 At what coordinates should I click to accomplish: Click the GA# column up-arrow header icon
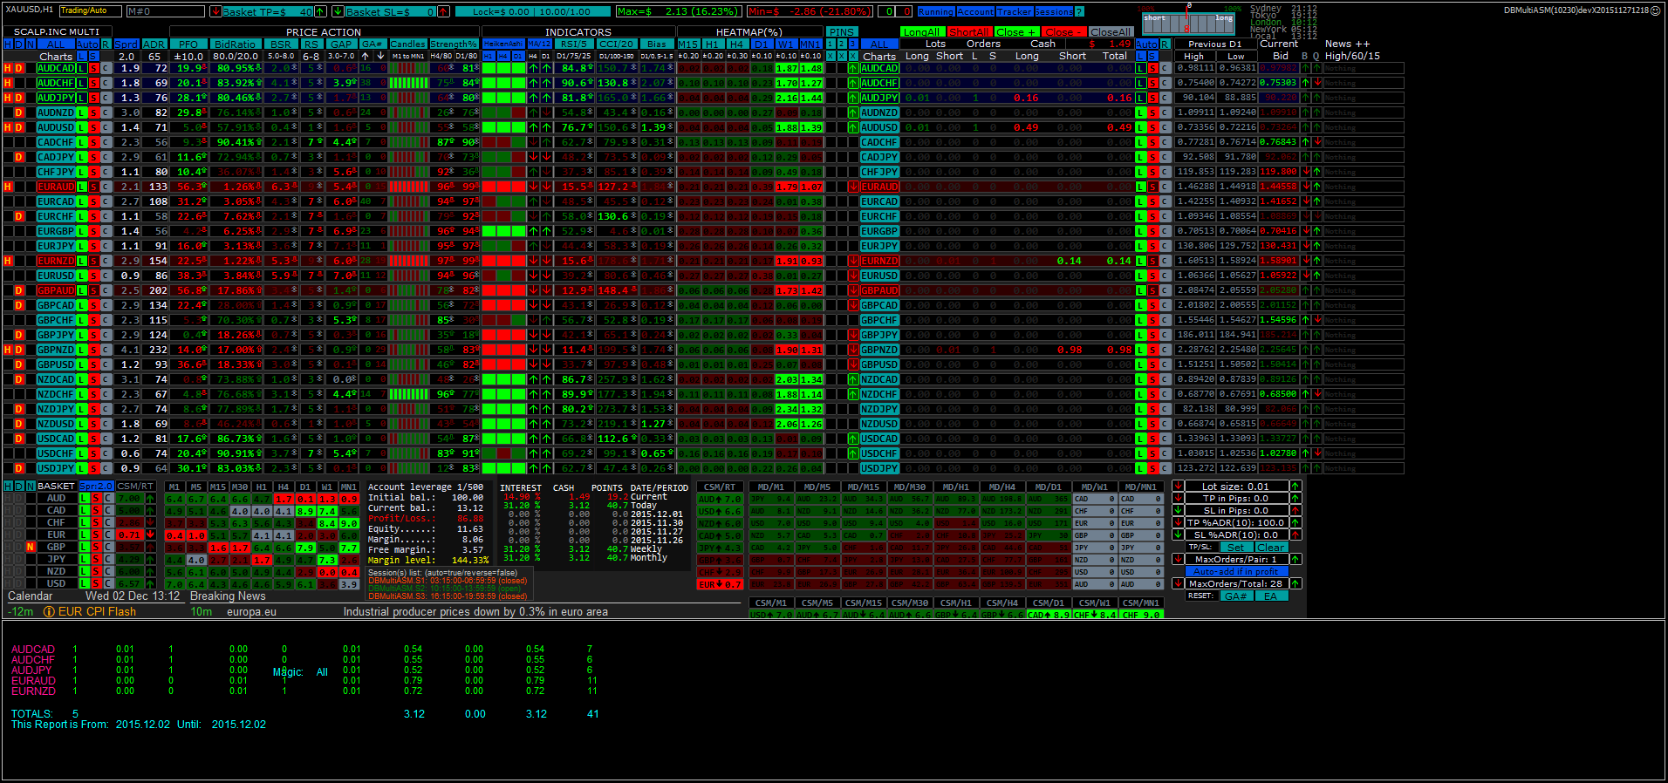tap(365, 56)
